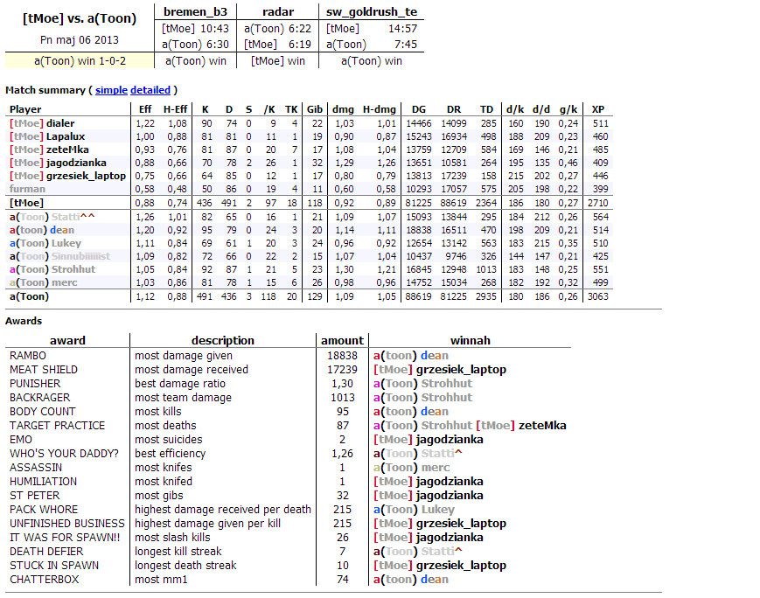Click the winnah column header
760x598 pixels.
(470, 340)
